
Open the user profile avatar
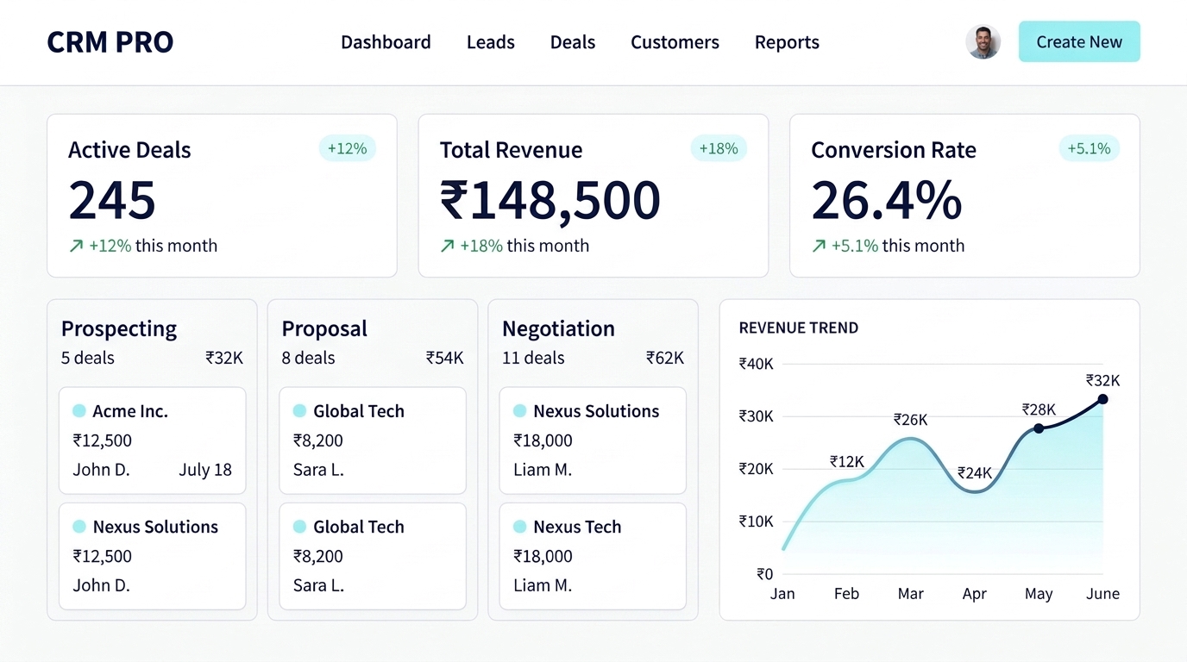click(x=983, y=41)
